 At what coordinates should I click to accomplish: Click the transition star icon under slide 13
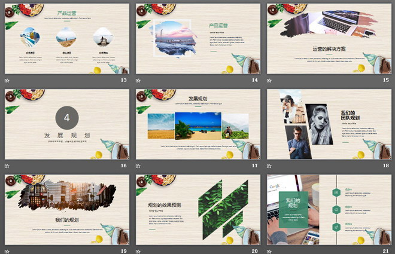point(8,80)
